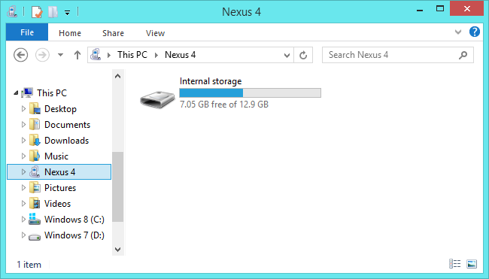This screenshot has width=489, height=279.
Task: Switch to large thumbnails view icon
Action: pyautogui.click(x=472, y=264)
